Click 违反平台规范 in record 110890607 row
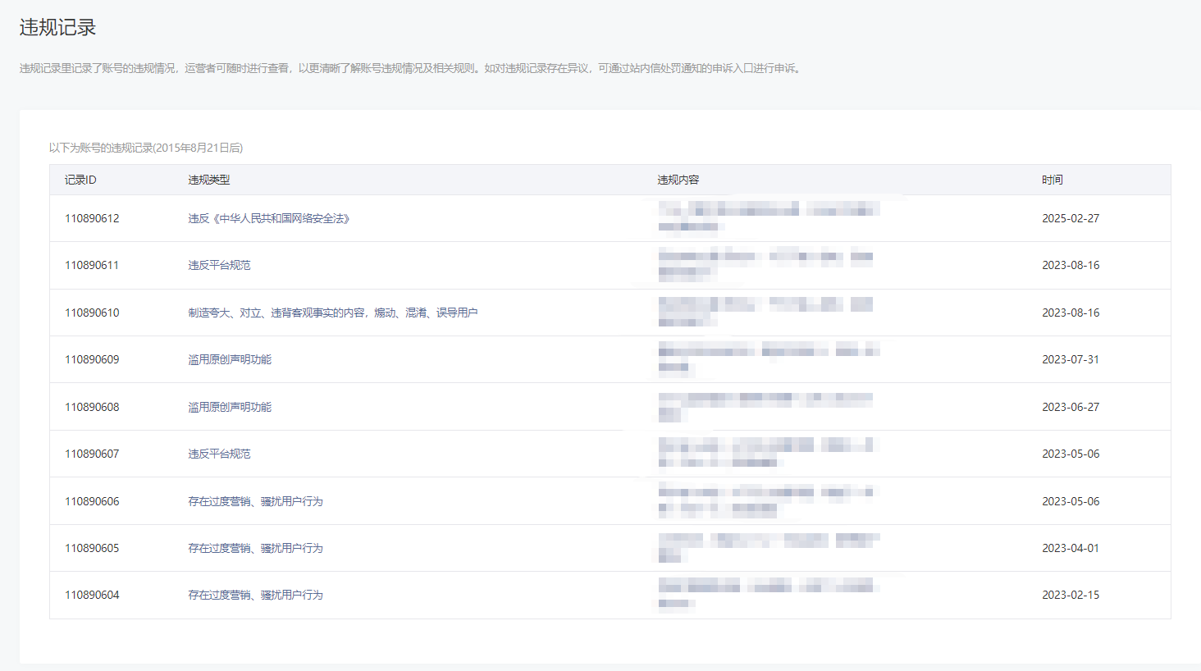This screenshot has width=1201, height=671. click(x=219, y=454)
